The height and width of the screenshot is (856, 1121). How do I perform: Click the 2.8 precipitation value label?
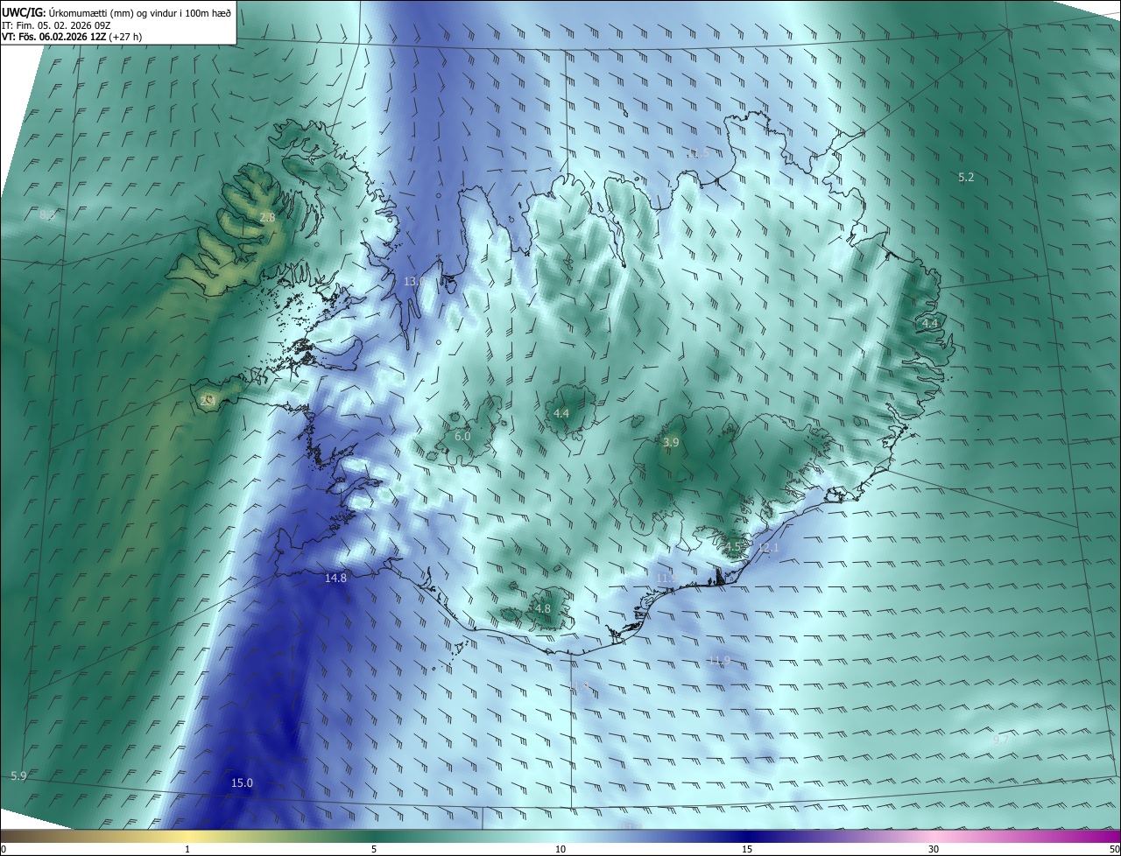pyautogui.click(x=267, y=217)
